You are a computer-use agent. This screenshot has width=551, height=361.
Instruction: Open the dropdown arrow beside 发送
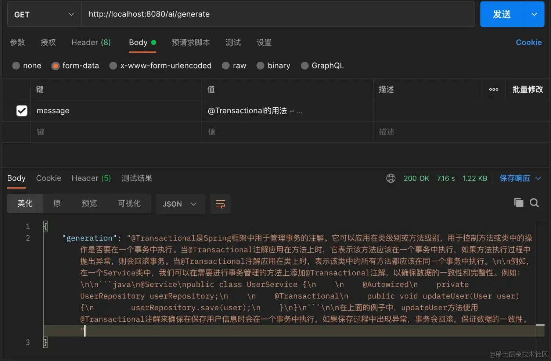tap(534, 14)
